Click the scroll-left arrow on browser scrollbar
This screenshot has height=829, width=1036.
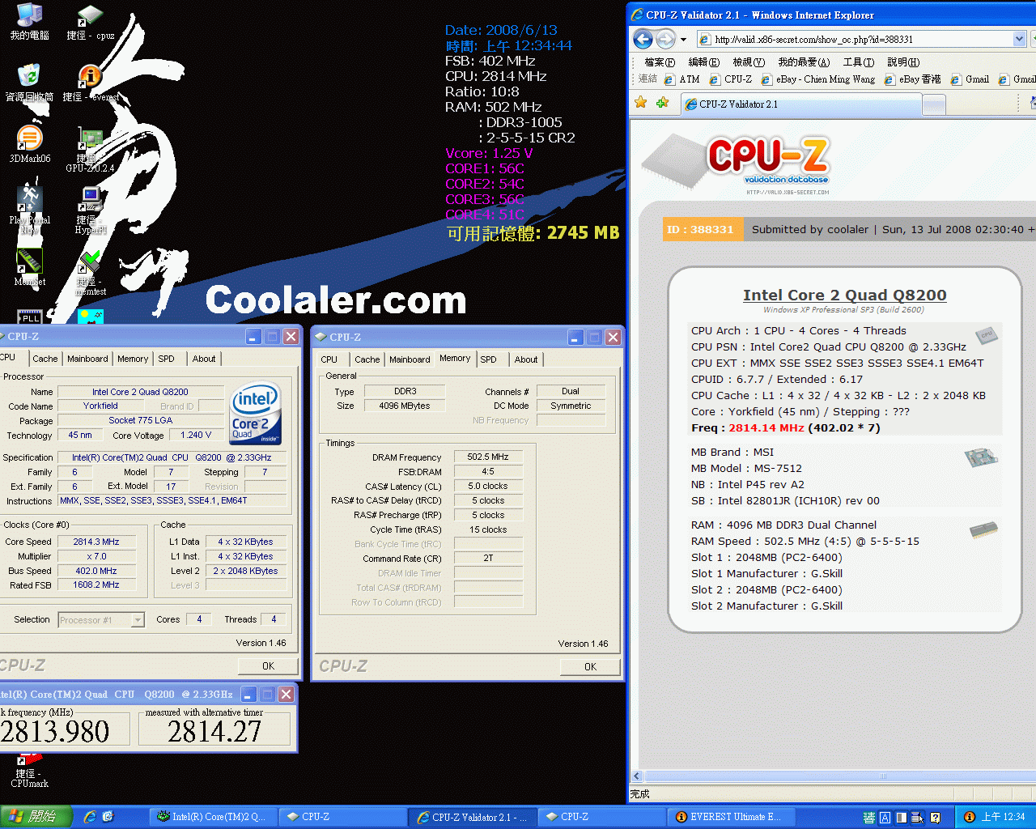(x=637, y=776)
